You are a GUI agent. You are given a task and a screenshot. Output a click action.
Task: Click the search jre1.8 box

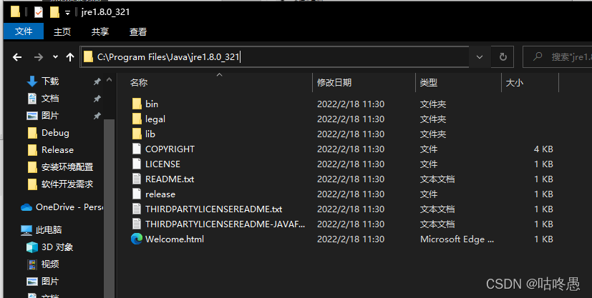[558, 57]
